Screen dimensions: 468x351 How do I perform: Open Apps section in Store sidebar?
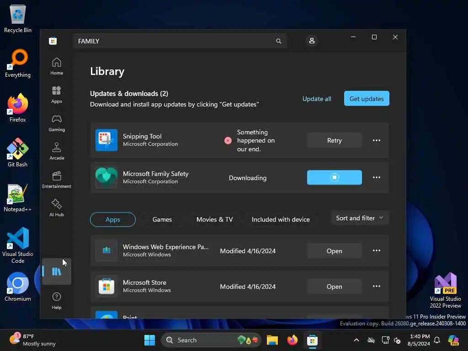[56, 95]
